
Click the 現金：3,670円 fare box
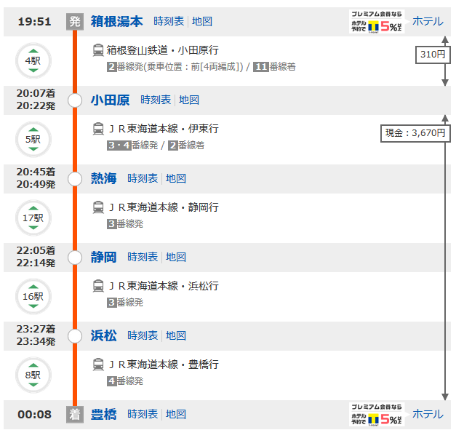(413, 133)
